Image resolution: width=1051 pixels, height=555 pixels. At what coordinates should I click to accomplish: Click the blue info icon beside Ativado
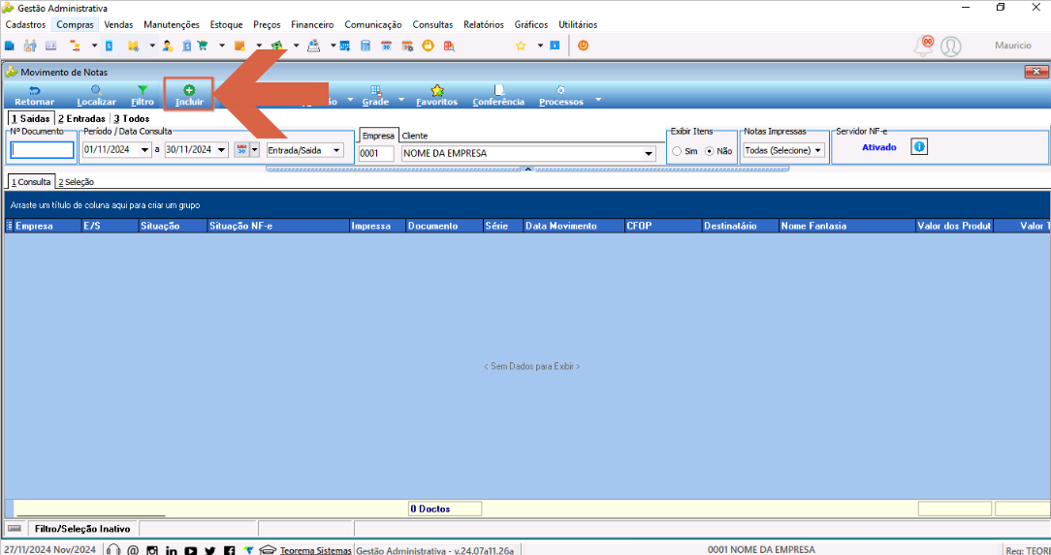919,146
